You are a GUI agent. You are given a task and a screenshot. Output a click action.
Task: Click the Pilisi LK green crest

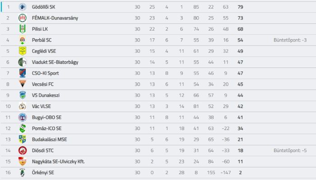[x=23, y=29]
